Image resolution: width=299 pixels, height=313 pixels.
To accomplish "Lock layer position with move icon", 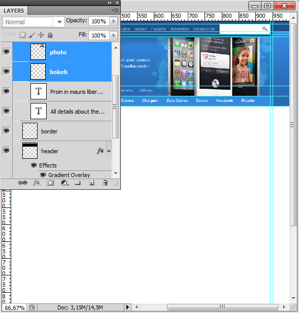I will click(x=41, y=35).
